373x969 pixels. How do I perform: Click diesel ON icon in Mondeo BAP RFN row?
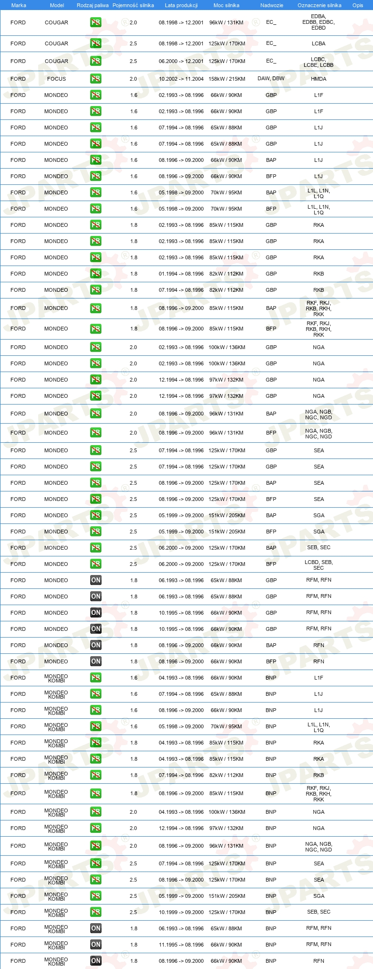pyautogui.click(x=96, y=645)
